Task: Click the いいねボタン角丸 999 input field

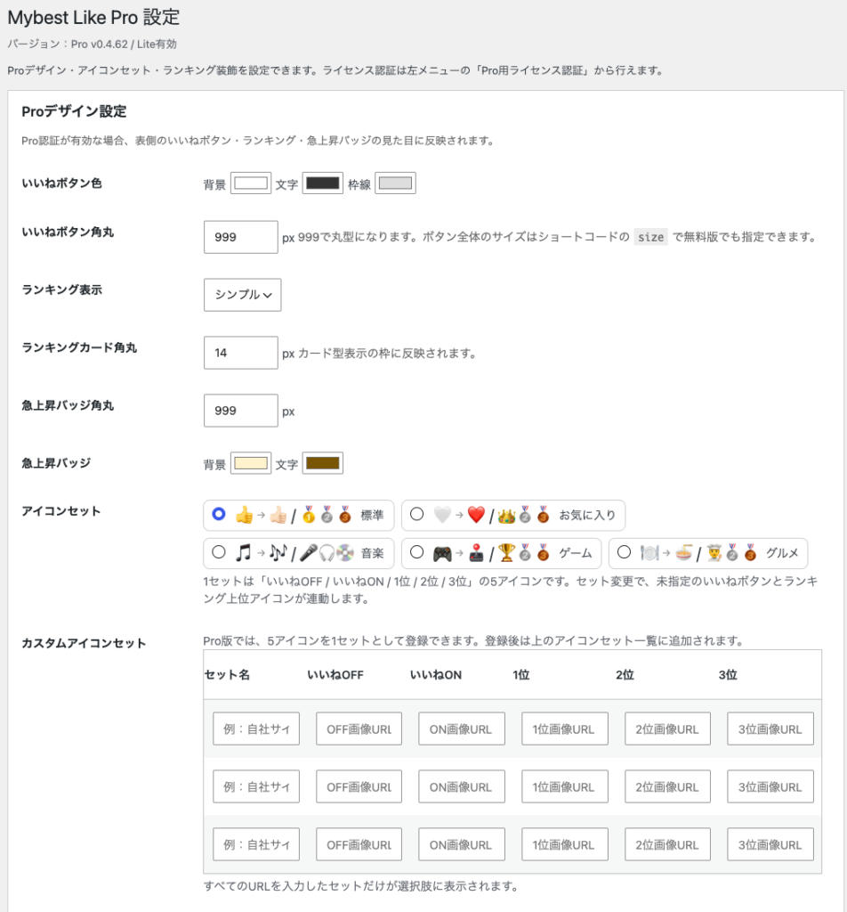Action: point(240,237)
